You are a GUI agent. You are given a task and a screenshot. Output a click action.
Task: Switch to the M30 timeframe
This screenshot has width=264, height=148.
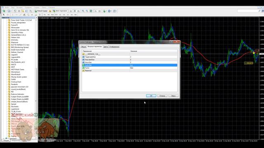56,15
